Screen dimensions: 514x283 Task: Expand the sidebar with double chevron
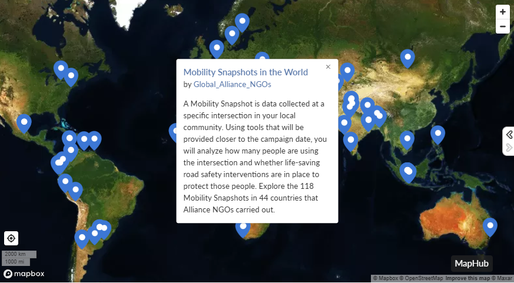[x=509, y=134]
